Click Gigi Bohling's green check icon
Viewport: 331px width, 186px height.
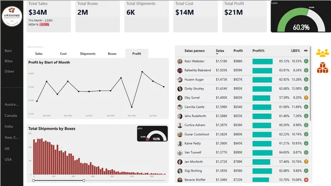(x=306, y=171)
